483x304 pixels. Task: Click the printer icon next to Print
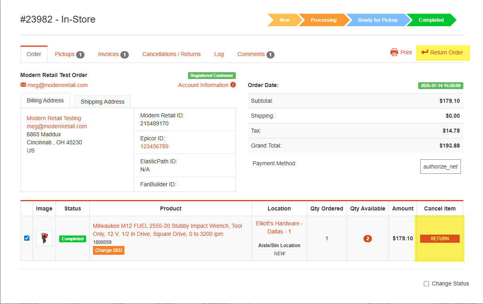pos(394,52)
